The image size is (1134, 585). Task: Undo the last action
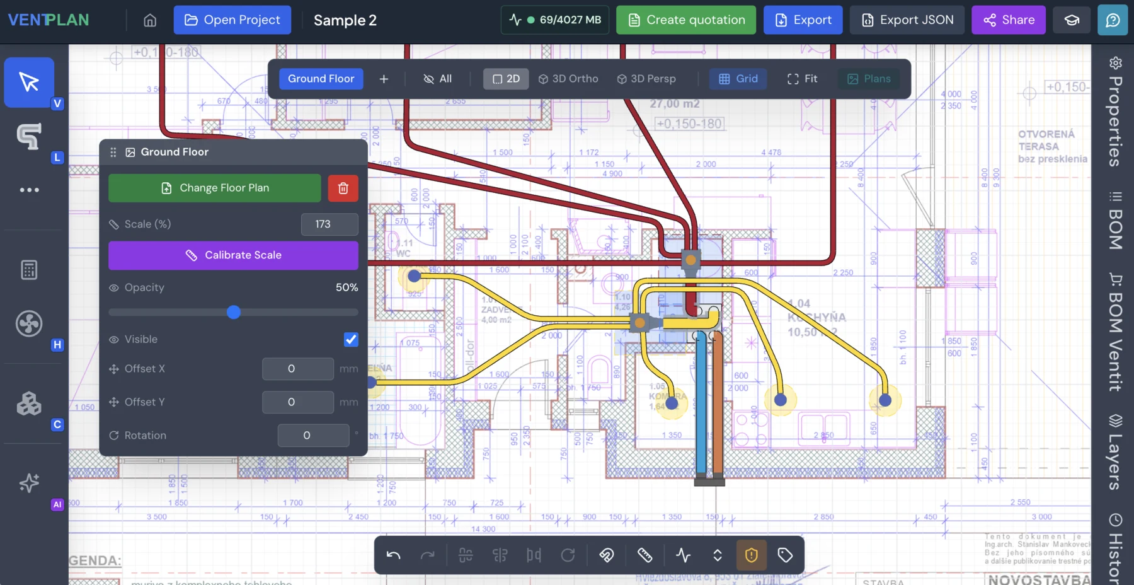[x=394, y=555]
